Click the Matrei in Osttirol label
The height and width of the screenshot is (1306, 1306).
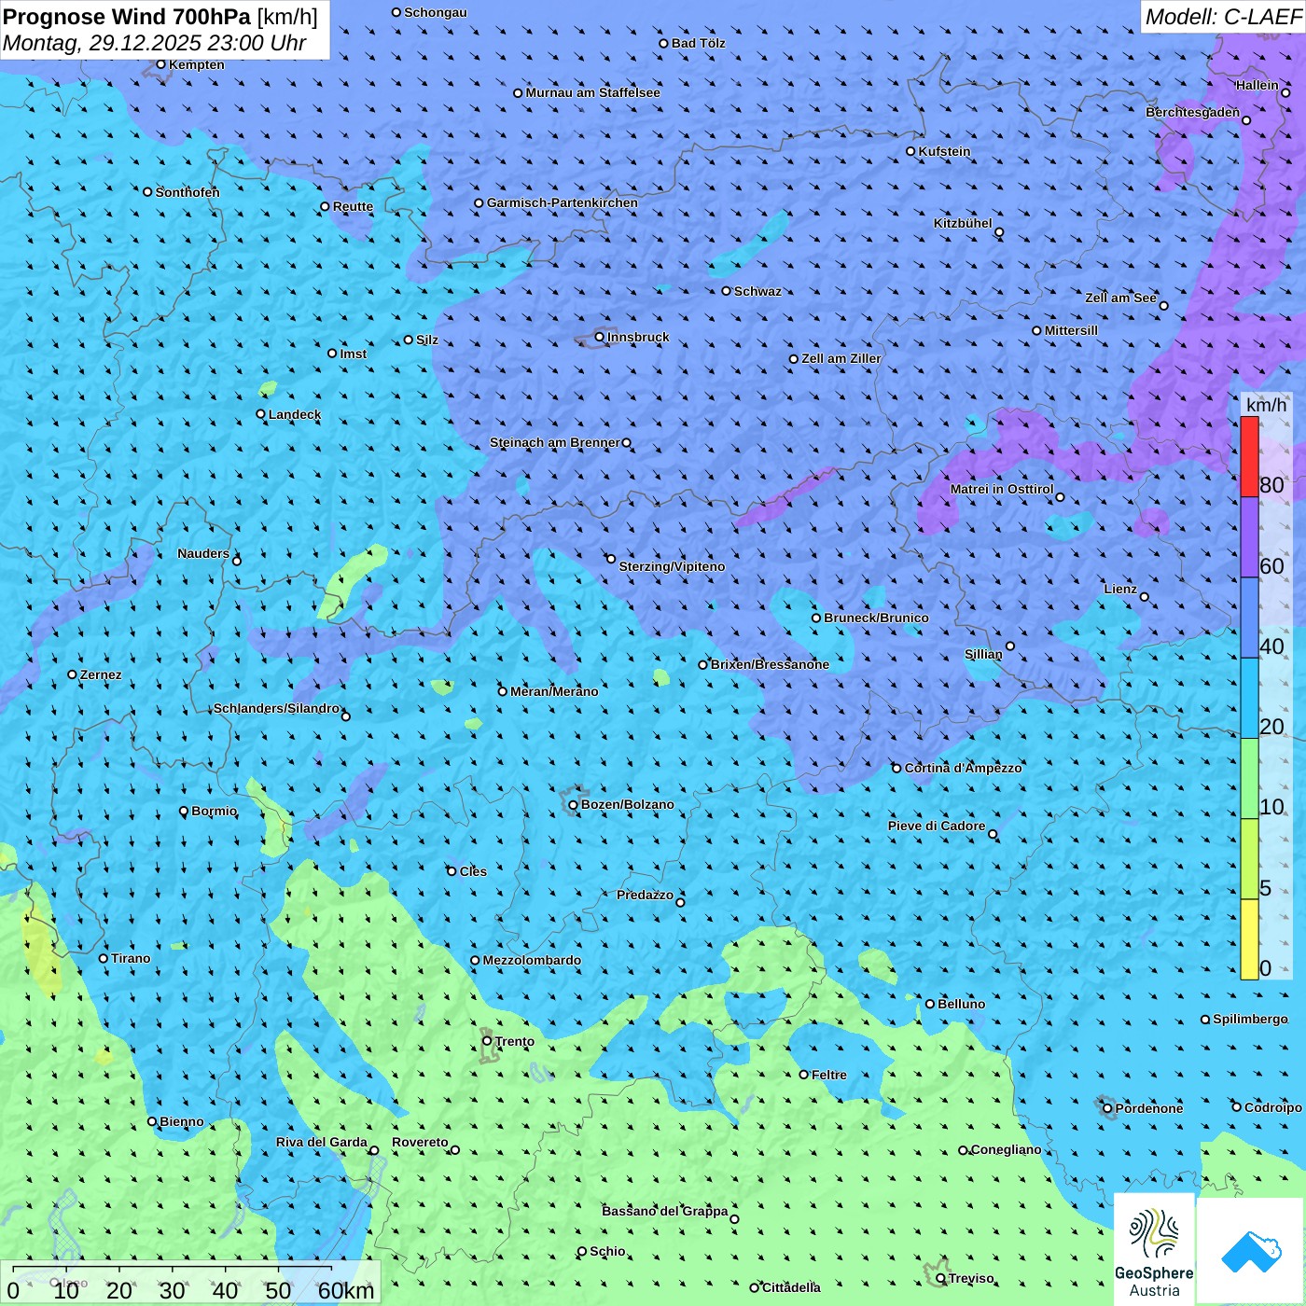[x=1002, y=489]
